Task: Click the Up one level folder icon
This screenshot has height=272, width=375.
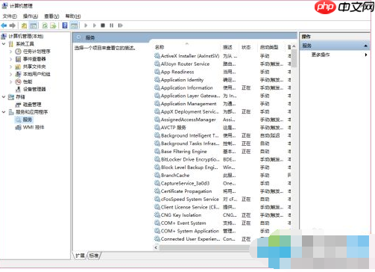Action: pyautogui.click(x=24, y=25)
